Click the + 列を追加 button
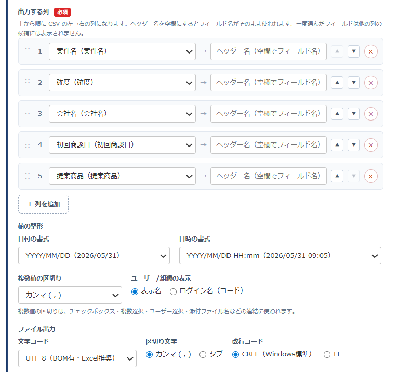Screen dimensions: 400x372 [x=43, y=204]
